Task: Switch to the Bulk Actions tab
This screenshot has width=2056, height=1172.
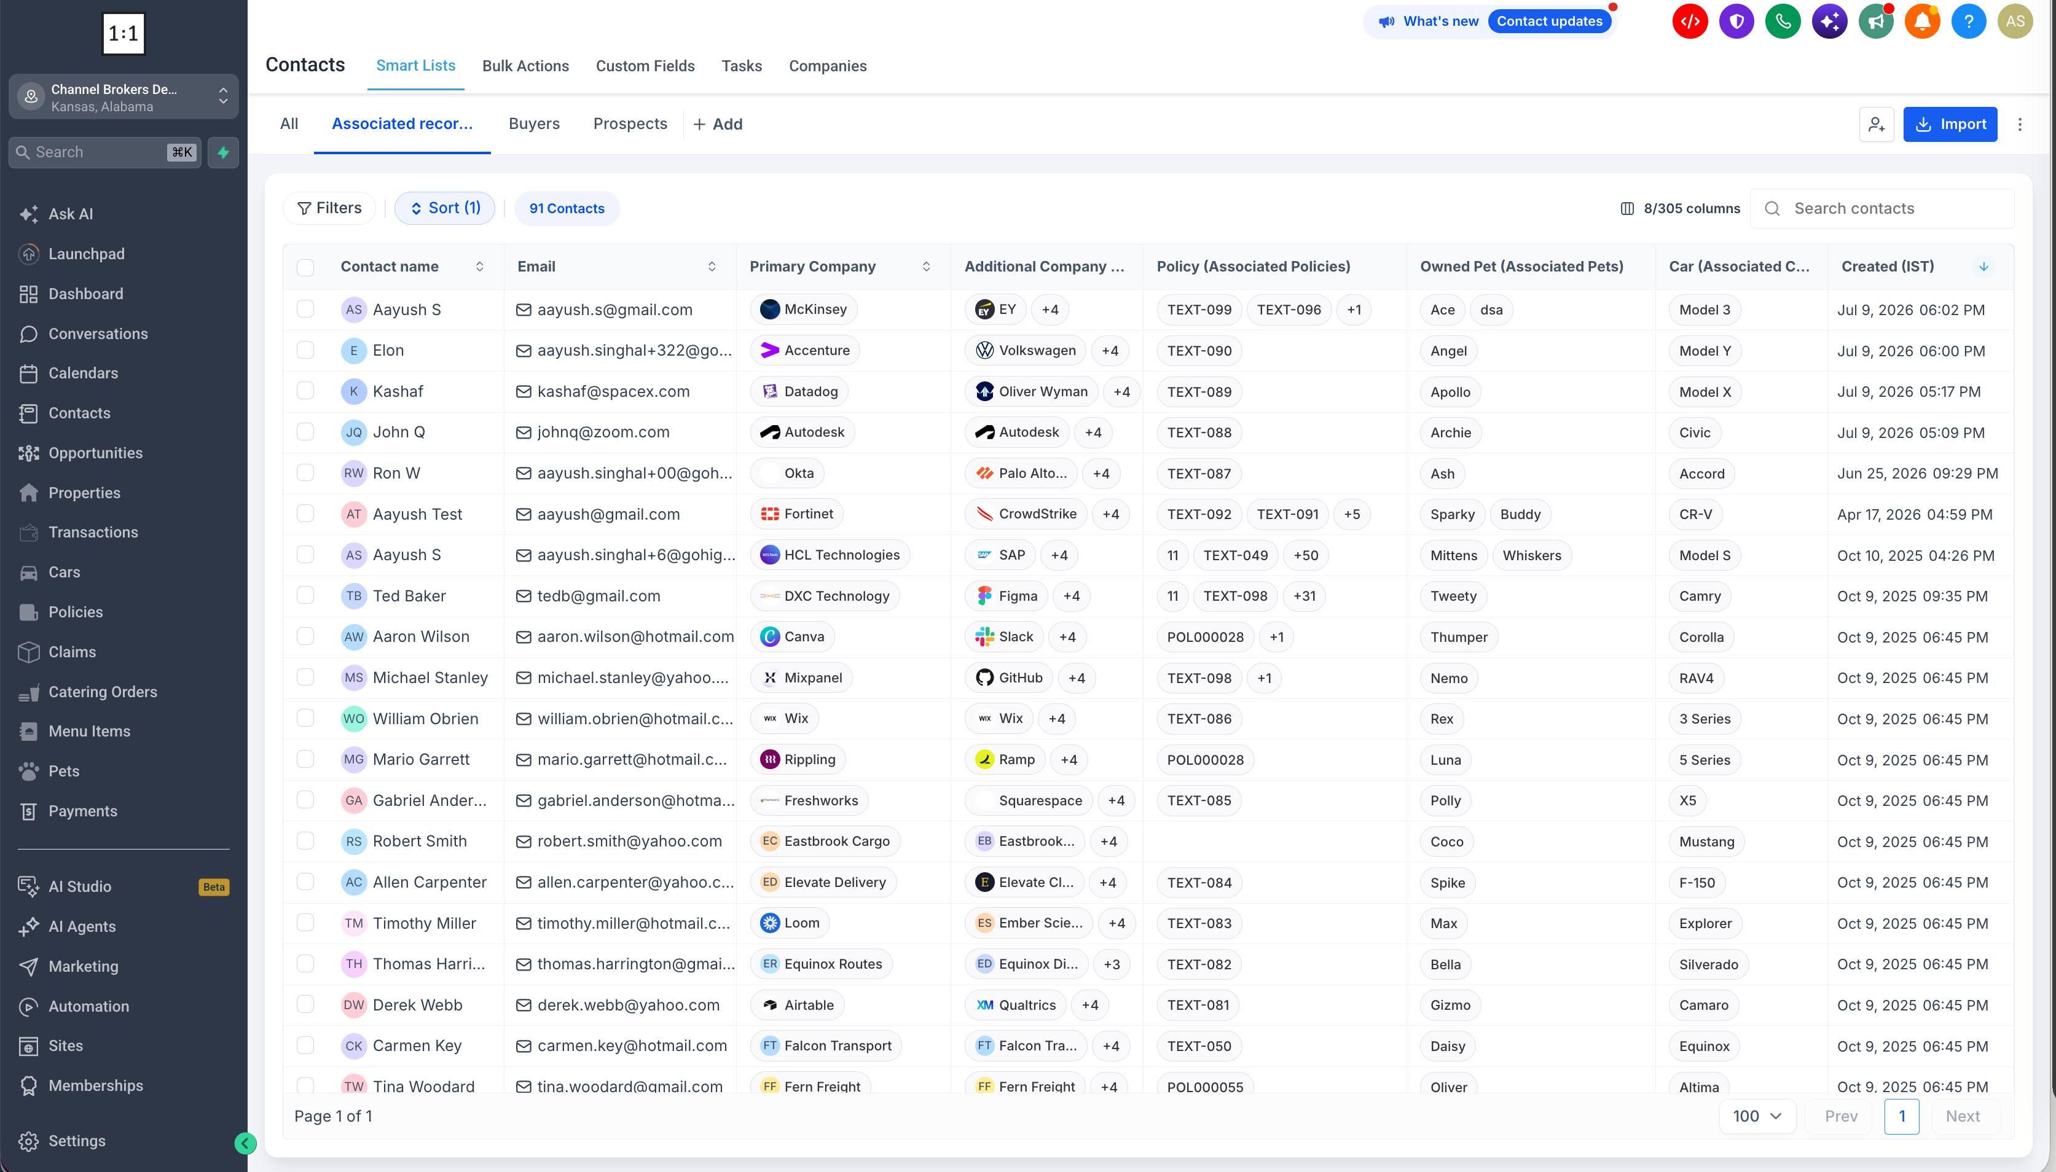Action: 525,66
